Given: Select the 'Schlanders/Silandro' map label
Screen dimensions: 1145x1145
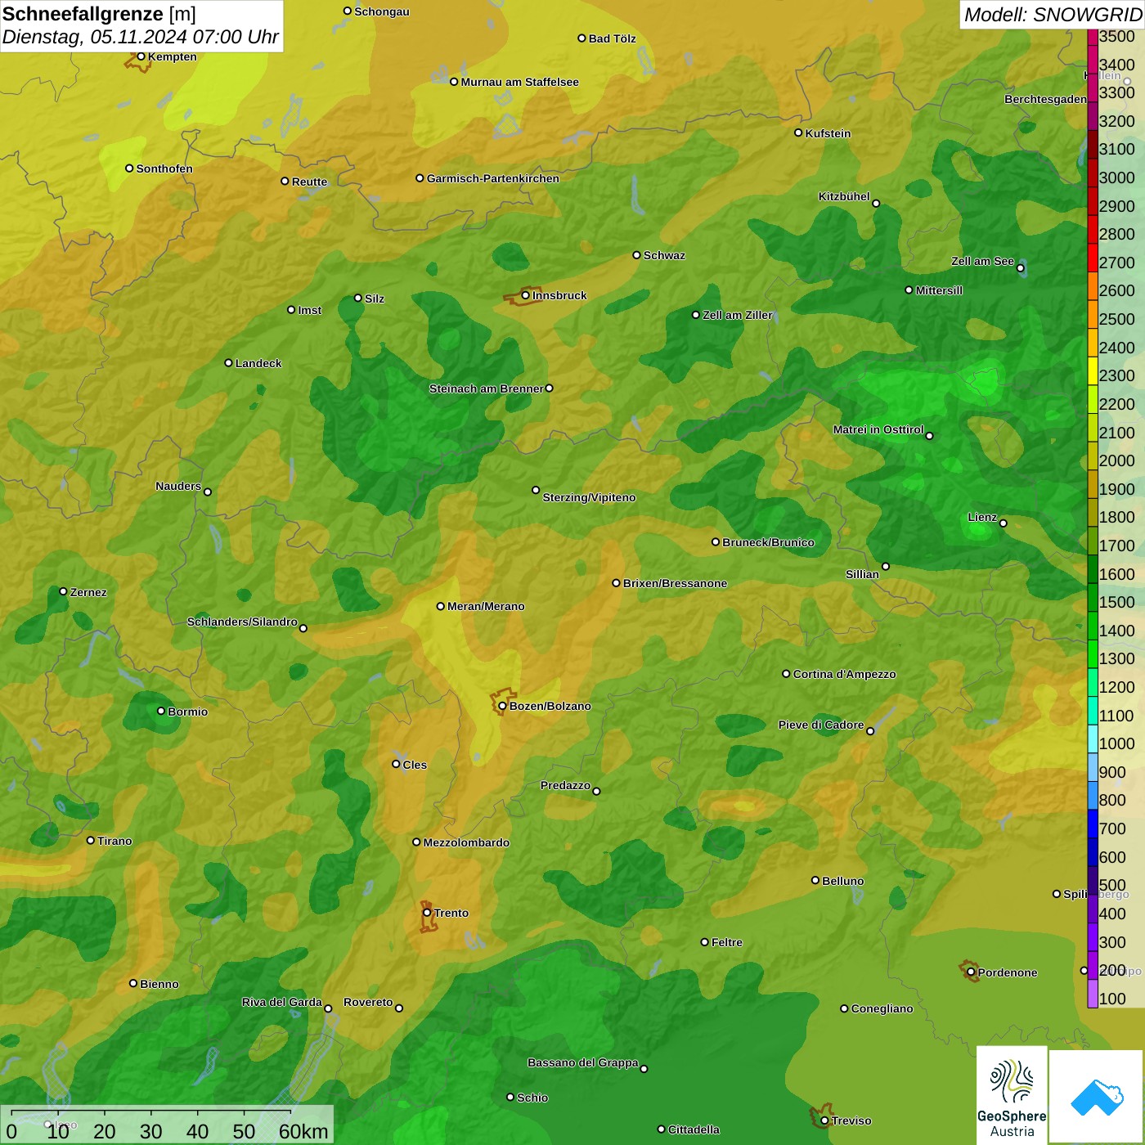Looking at the screenshot, I should click(x=242, y=622).
